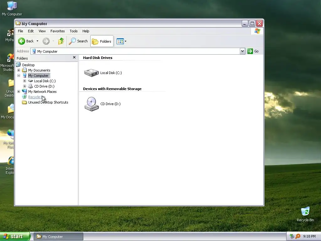321x241 pixels.
Task: Open the Edit menu
Action: pyautogui.click(x=31, y=31)
